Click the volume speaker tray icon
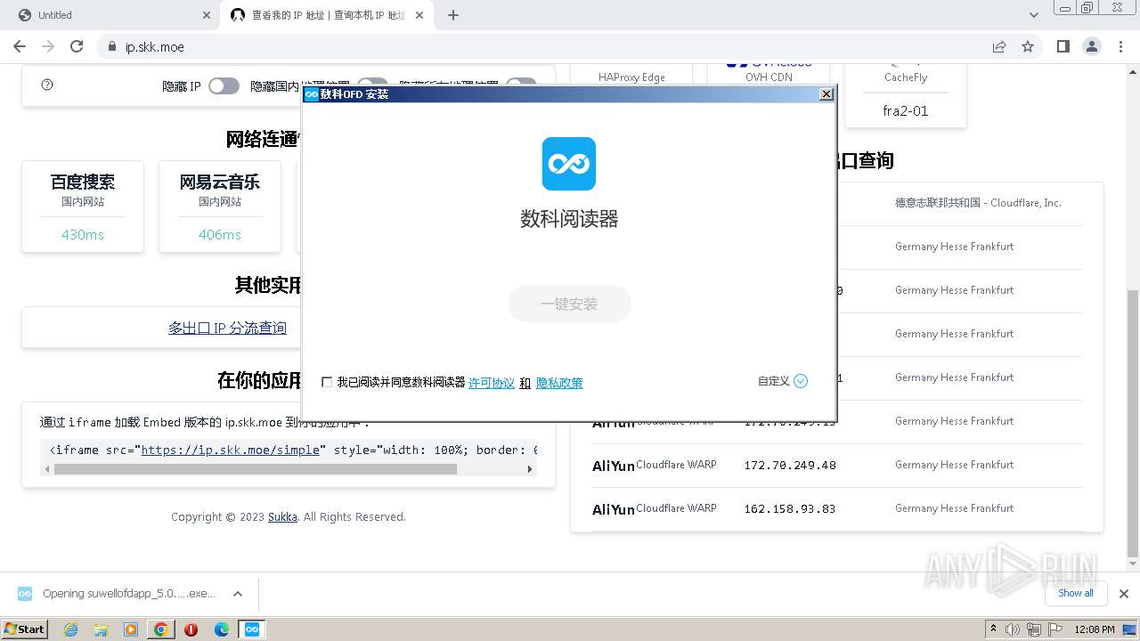Viewport: 1140px width, 641px height. (x=1013, y=629)
